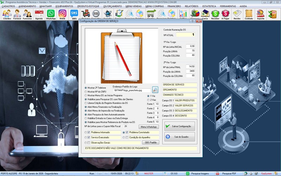This screenshot has height=176, width=281.
Task: Open the Aparelho equipment icon
Action: tap(108, 14)
